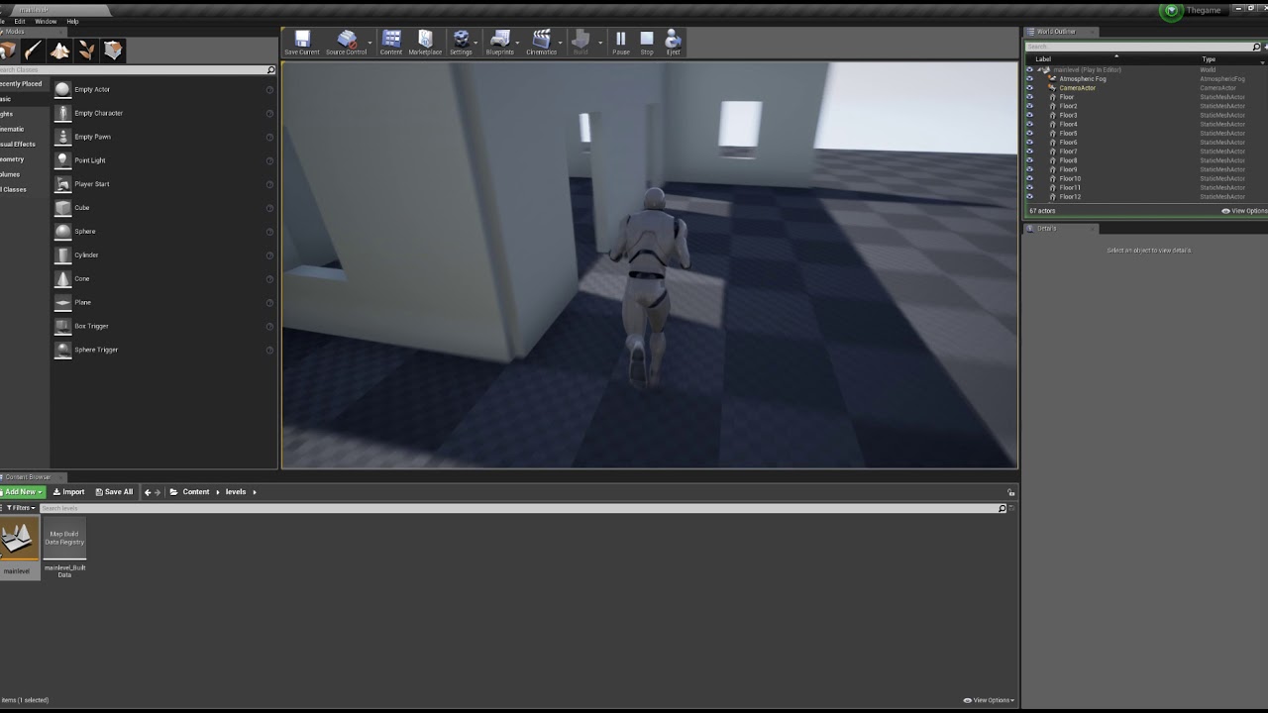The height and width of the screenshot is (713, 1268).
Task: Click the Import button
Action: click(68, 492)
